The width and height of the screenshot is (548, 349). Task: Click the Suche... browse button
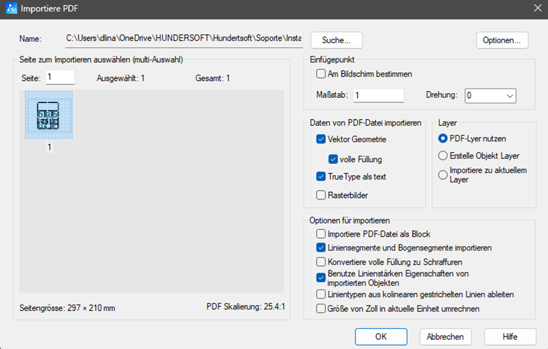coord(336,40)
